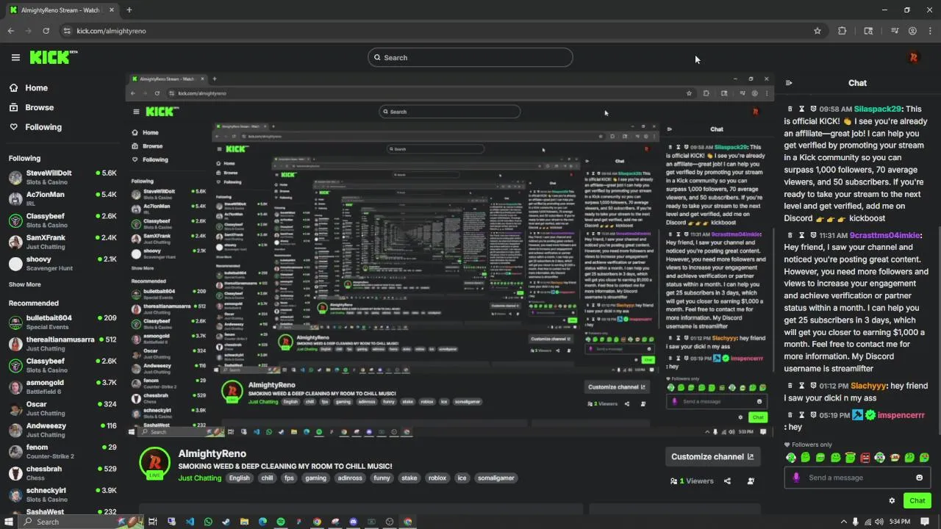Open a new Chrome tab

[x=129, y=10]
